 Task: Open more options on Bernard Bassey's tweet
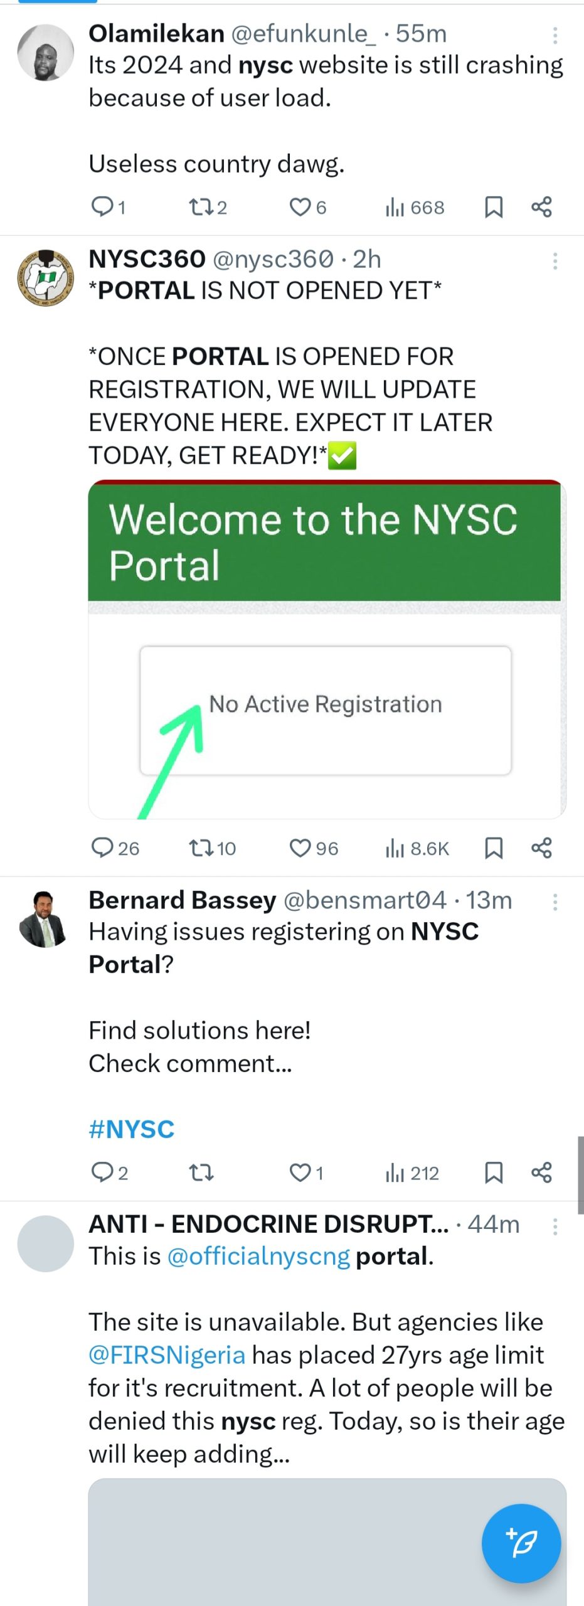[x=555, y=902]
